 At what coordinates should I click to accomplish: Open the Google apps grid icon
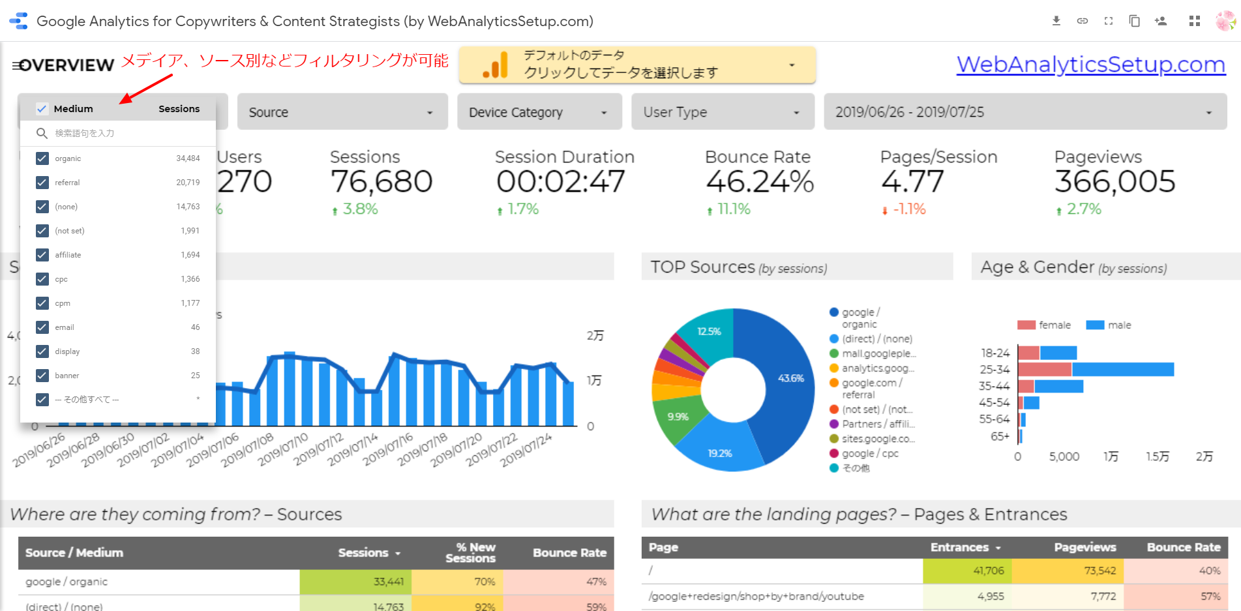pos(1194,21)
